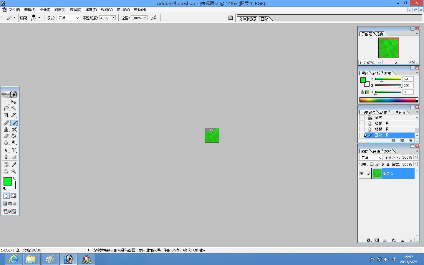Select the Paint Bucket tool

(14, 136)
